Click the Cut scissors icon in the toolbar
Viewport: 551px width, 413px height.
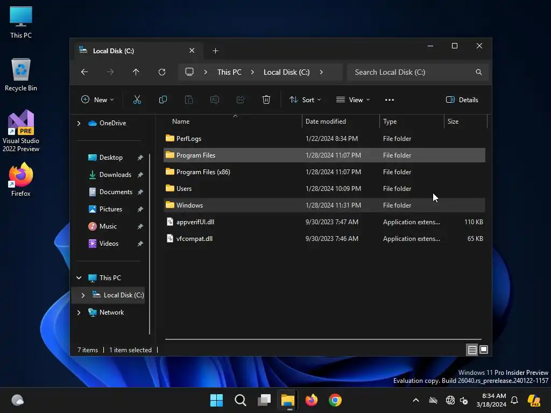pyautogui.click(x=137, y=99)
